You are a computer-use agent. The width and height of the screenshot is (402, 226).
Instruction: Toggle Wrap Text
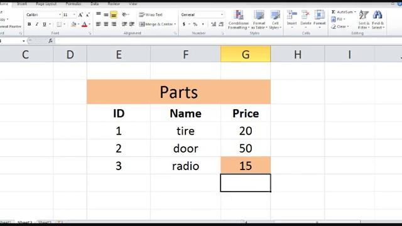[x=151, y=15]
